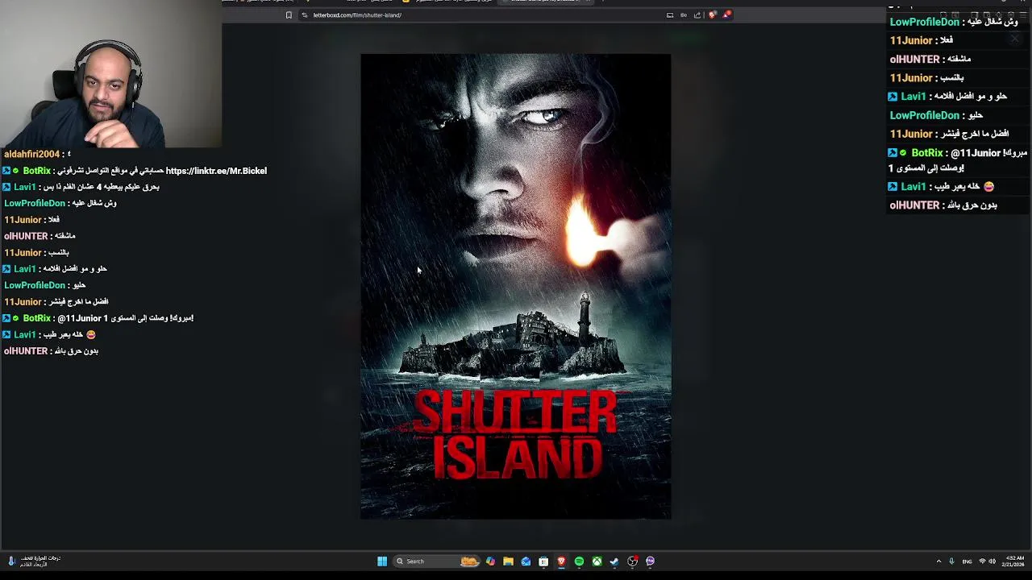Open the purple chat app in taskbar

(650, 561)
